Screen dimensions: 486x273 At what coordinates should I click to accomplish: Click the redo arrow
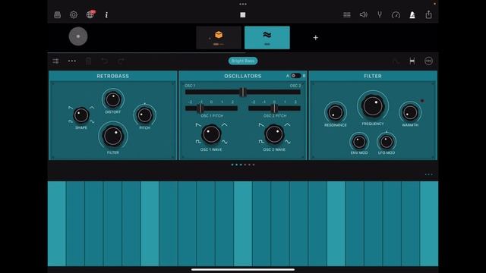point(121,61)
